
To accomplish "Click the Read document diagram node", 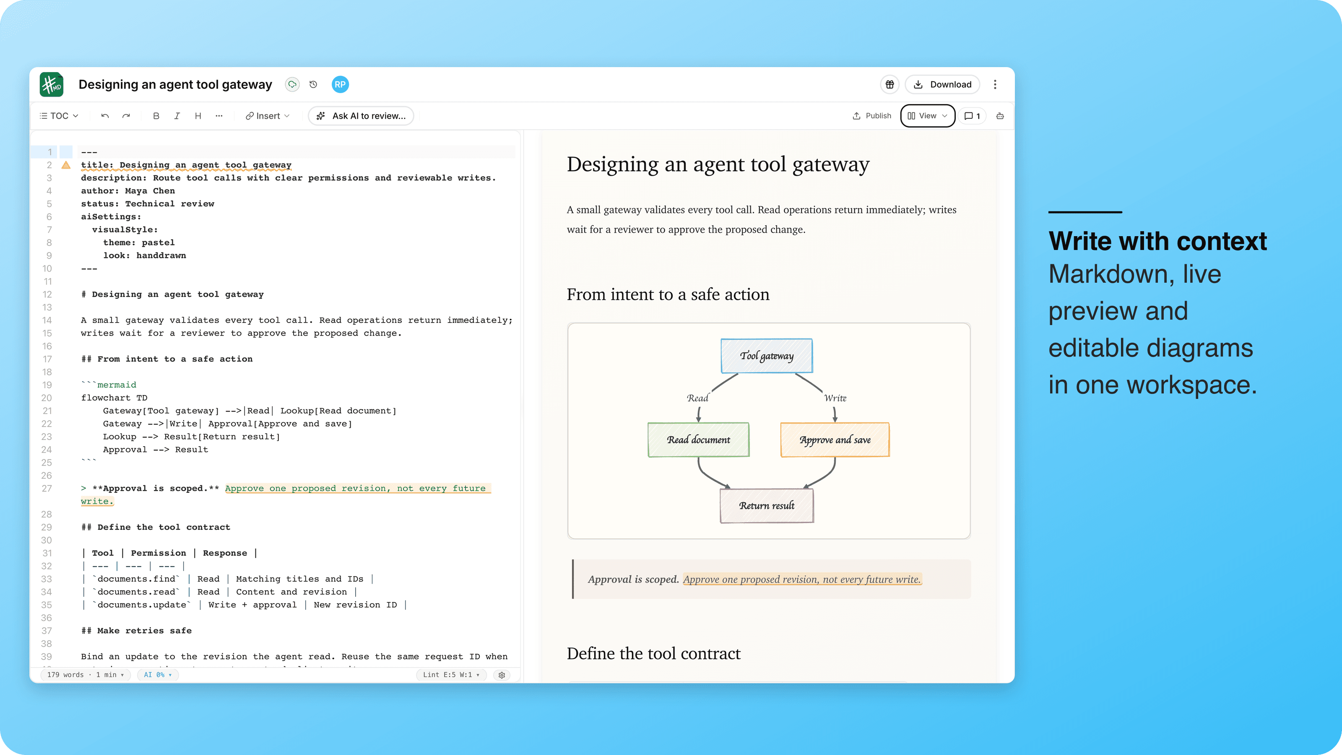I will coord(698,440).
